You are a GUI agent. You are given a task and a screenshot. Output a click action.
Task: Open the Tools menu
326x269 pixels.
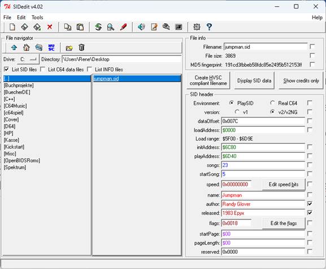pos(37,18)
